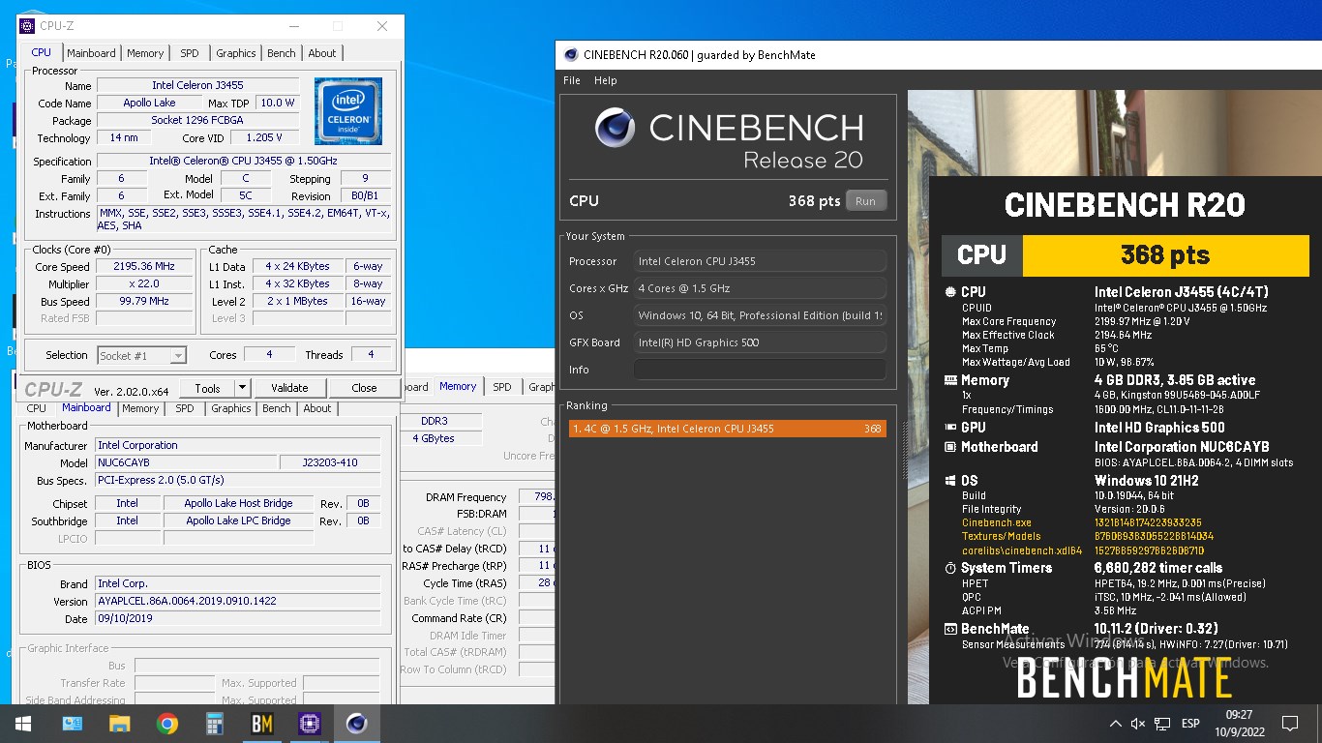
Task: Select CPU tab in the Mainboard CPU-Z window
Action: click(x=37, y=409)
